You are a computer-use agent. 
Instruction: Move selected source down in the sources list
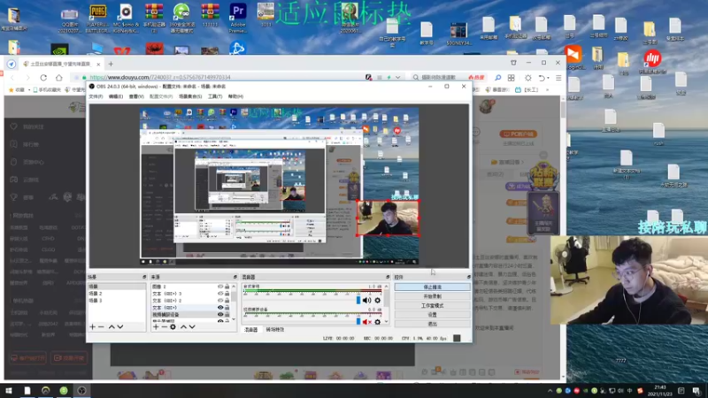click(192, 326)
